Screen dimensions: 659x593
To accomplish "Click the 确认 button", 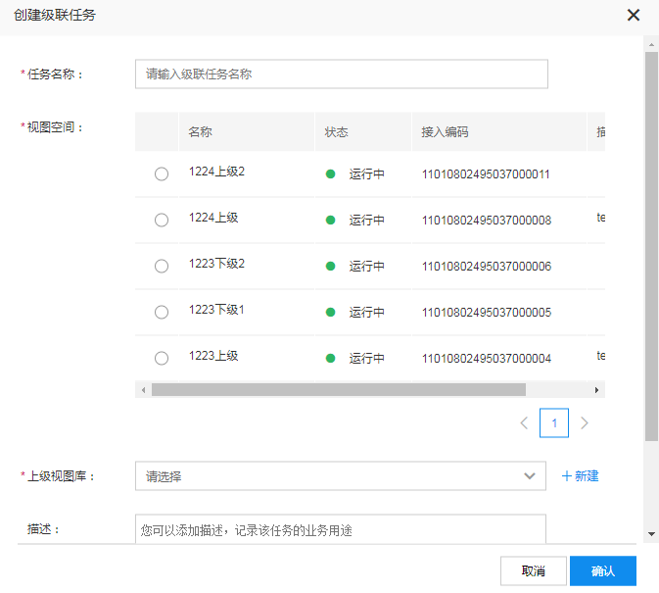I will click(x=603, y=570).
